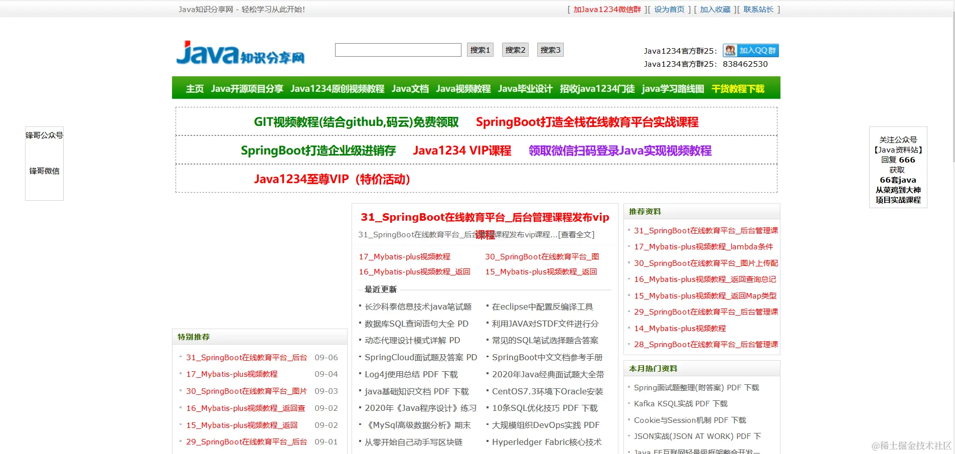
Task: Open 数据库SQL查询语句大全 PD
Action: click(x=416, y=324)
